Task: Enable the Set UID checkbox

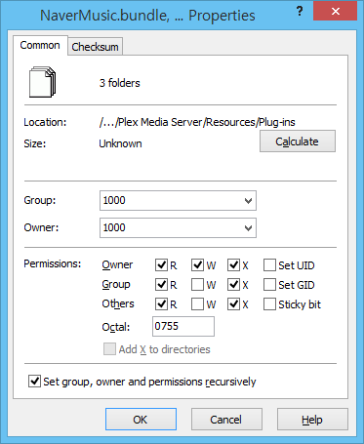Action: point(269,265)
